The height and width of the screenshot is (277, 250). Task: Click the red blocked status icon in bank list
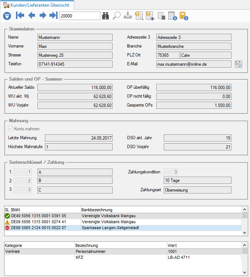pos(7,228)
